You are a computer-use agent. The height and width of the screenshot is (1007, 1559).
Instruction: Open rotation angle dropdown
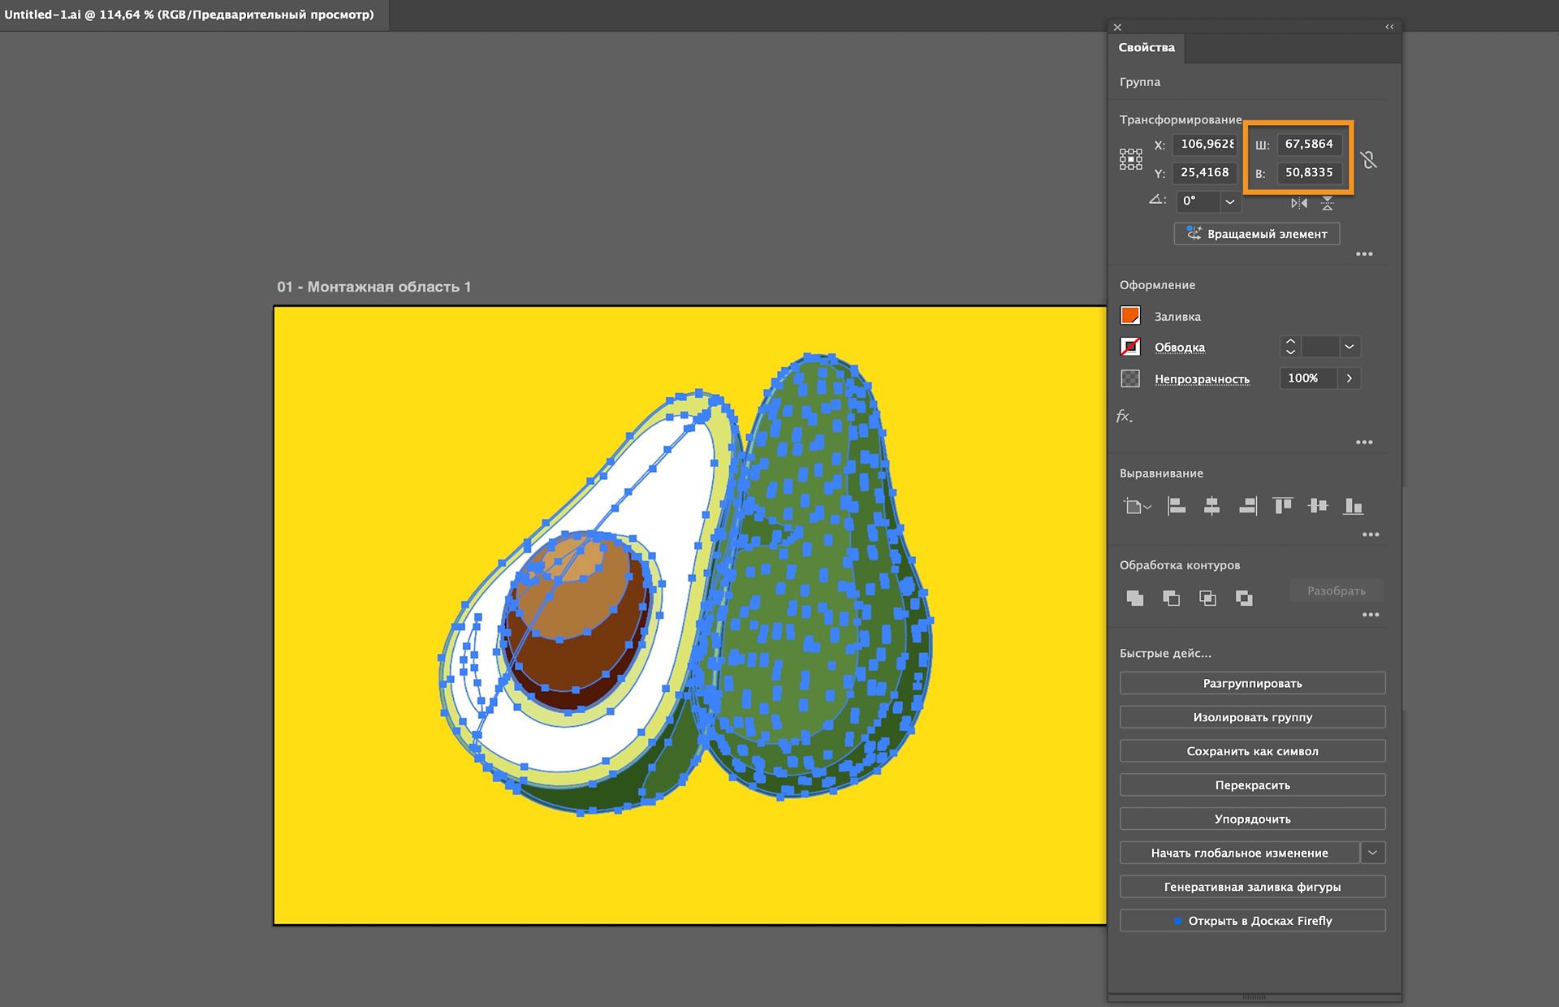point(1230,201)
